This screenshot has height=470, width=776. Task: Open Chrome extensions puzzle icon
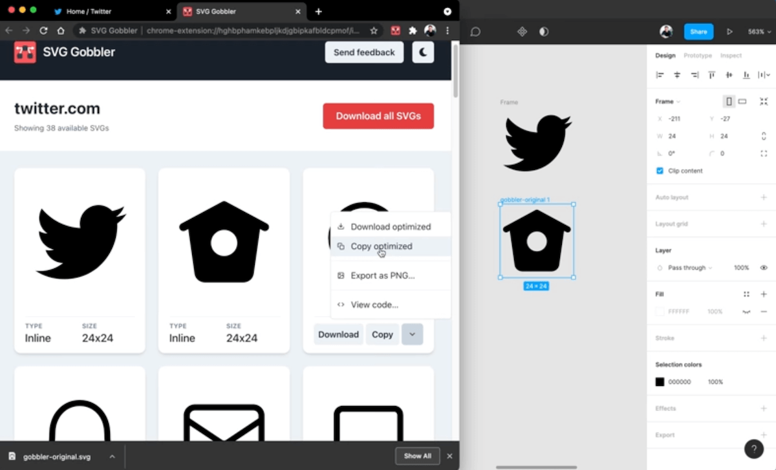413,30
